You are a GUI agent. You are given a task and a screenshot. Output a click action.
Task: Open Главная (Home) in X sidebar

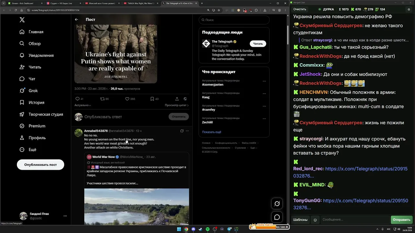(31, 32)
